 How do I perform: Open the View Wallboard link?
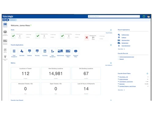109,65
